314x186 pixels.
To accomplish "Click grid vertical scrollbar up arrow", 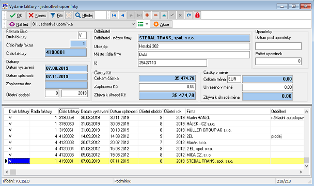I will 306,112.
